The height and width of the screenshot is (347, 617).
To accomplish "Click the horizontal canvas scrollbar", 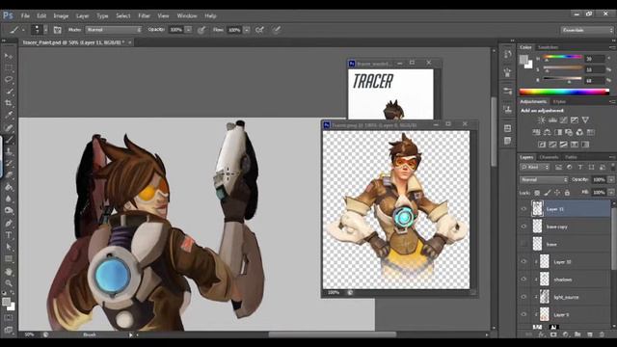I will pyautogui.click(x=332, y=334).
